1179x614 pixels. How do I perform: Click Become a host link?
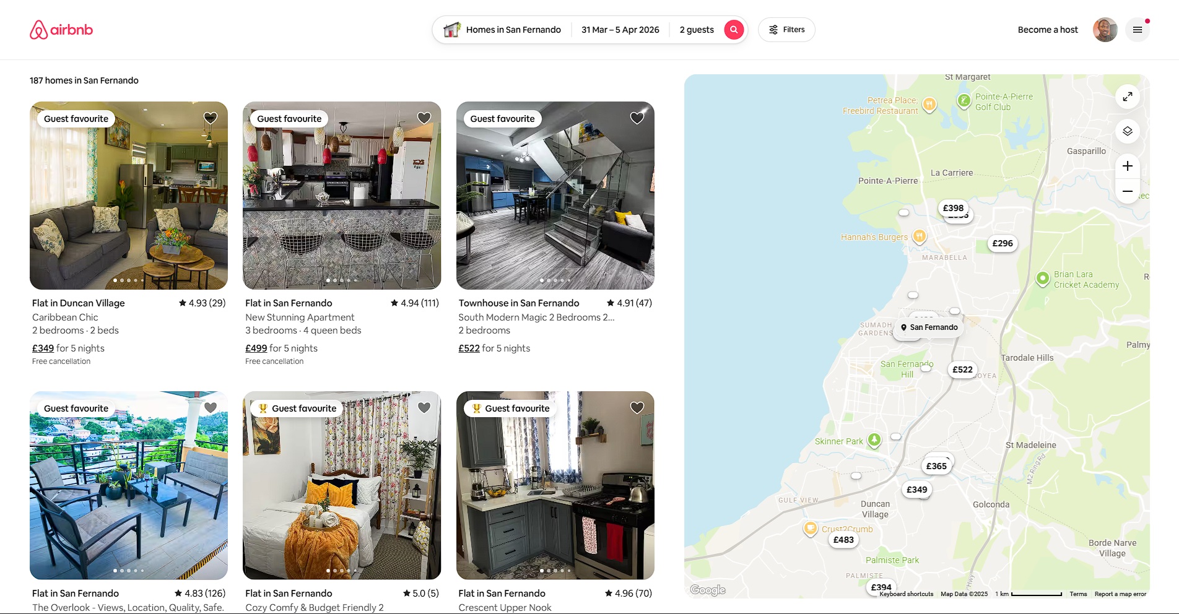[x=1048, y=30]
